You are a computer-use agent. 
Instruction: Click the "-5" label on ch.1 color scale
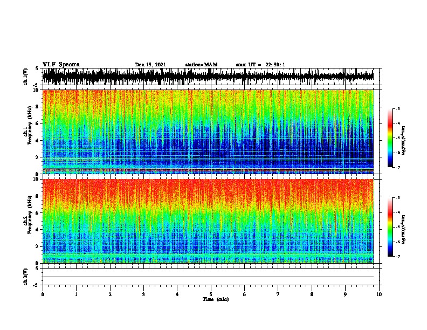tap(398, 138)
